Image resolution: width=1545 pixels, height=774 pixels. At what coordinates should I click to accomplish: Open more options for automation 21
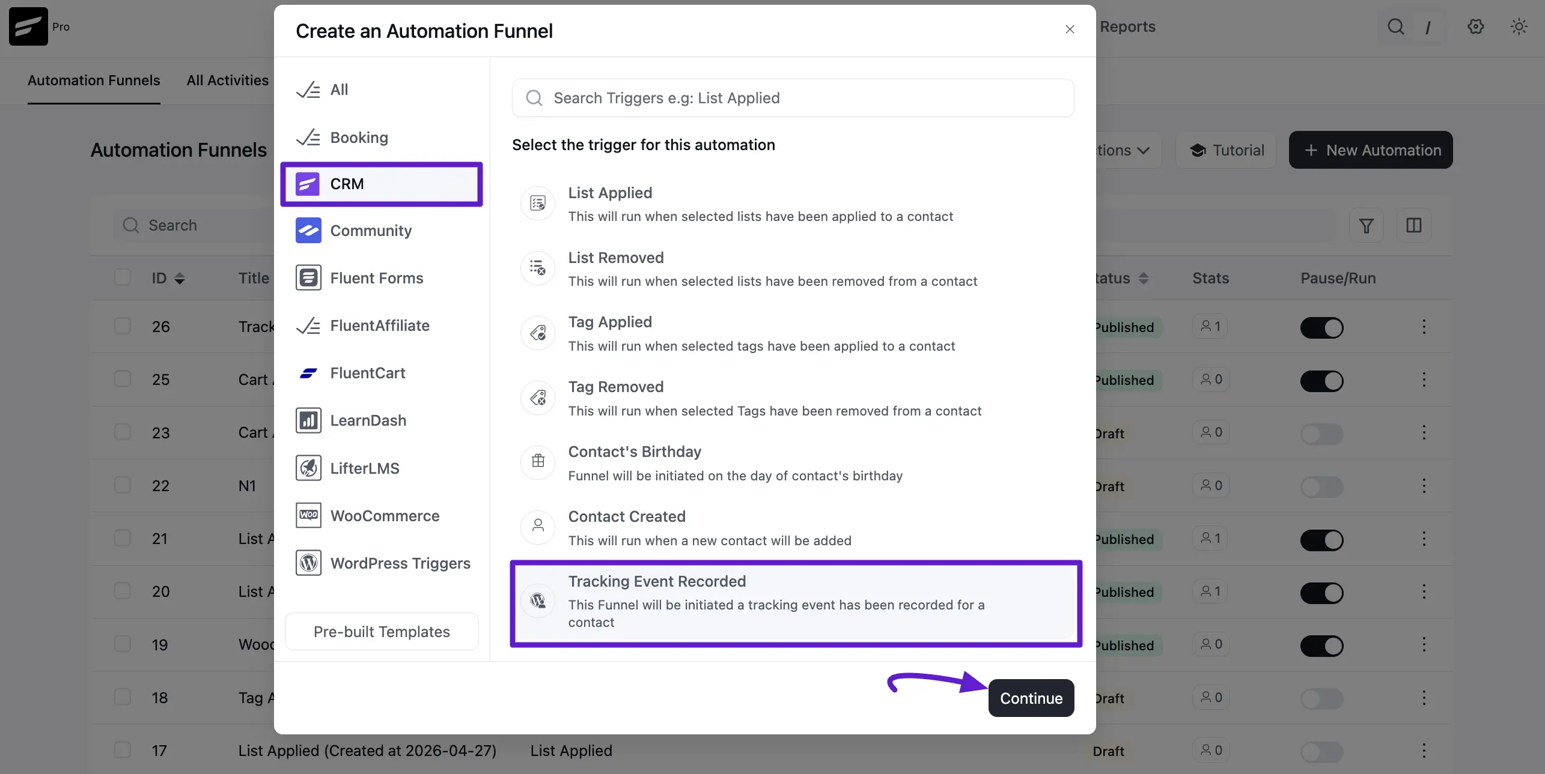coord(1424,539)
